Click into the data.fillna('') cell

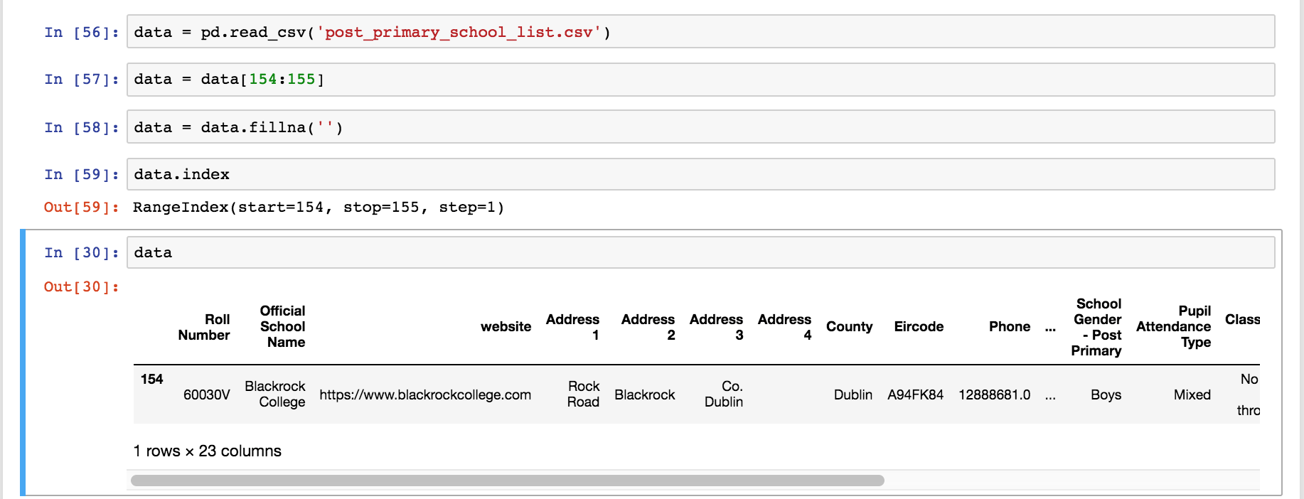700,127
